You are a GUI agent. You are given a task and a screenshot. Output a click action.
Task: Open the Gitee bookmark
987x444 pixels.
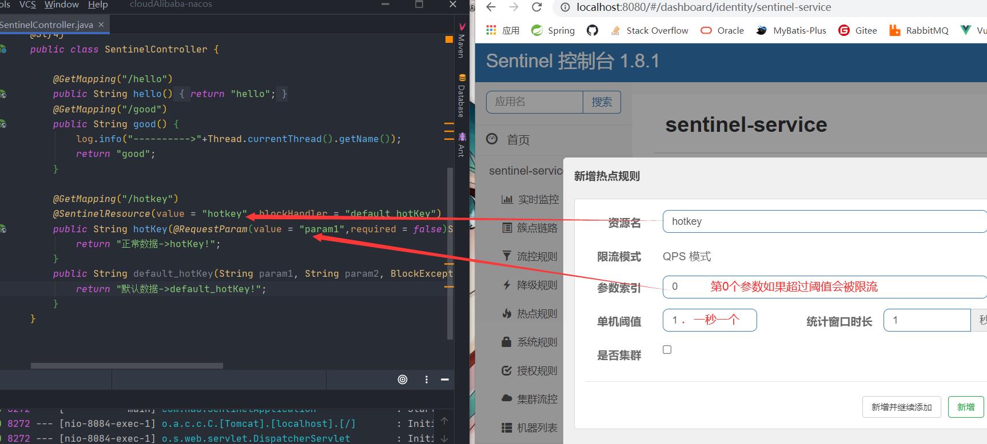click(858, 30)
